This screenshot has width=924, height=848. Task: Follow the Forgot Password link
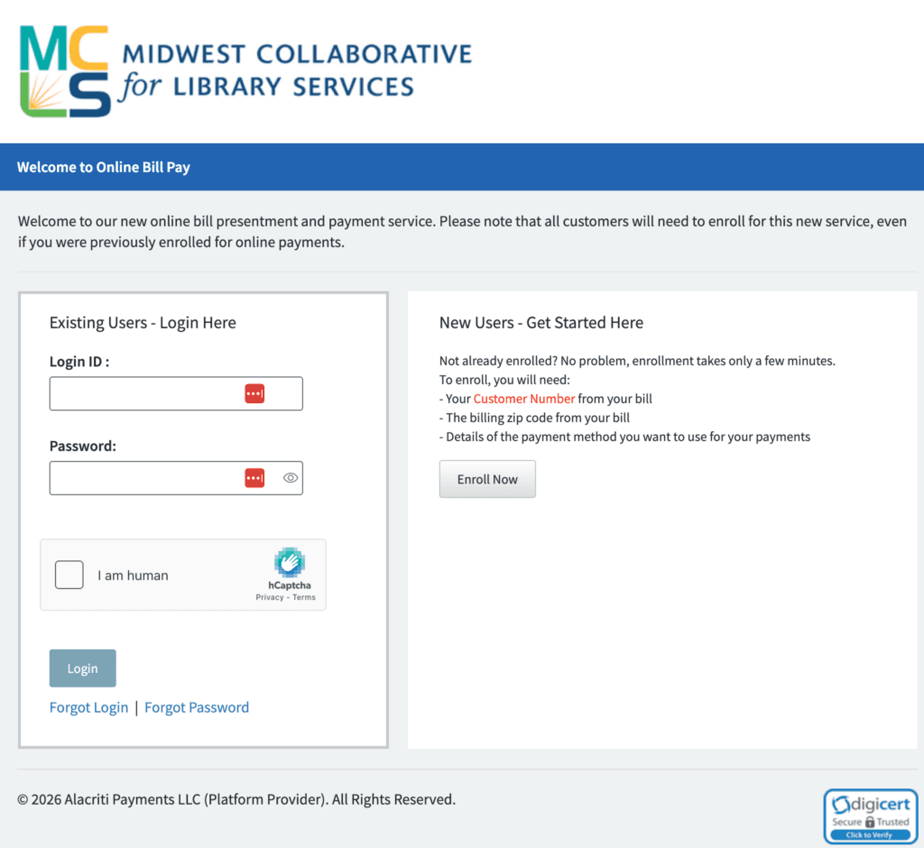pos(197,707)
